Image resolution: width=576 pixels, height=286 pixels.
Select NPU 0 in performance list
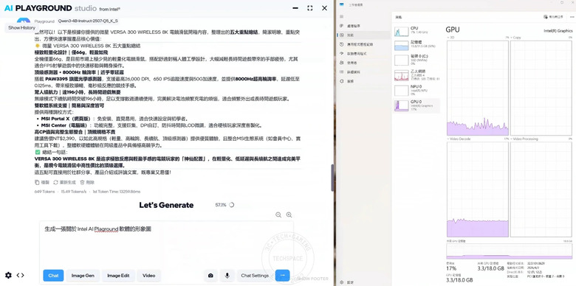(416, 90)
